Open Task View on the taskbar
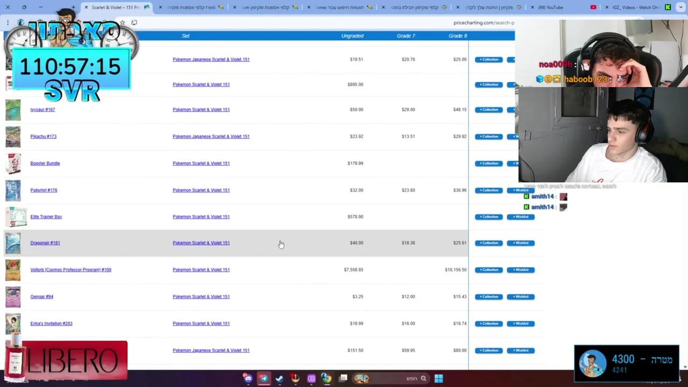 343,378
